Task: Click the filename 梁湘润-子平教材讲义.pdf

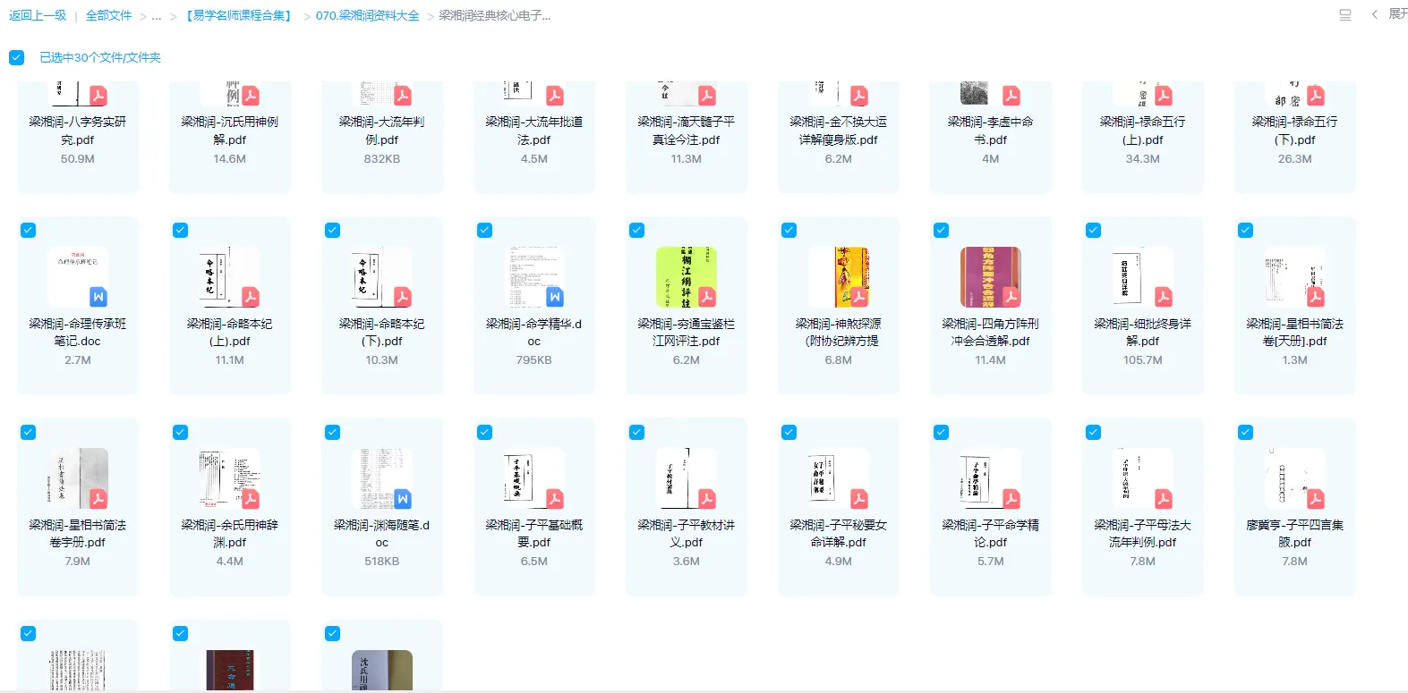Action: click(687, 534)
